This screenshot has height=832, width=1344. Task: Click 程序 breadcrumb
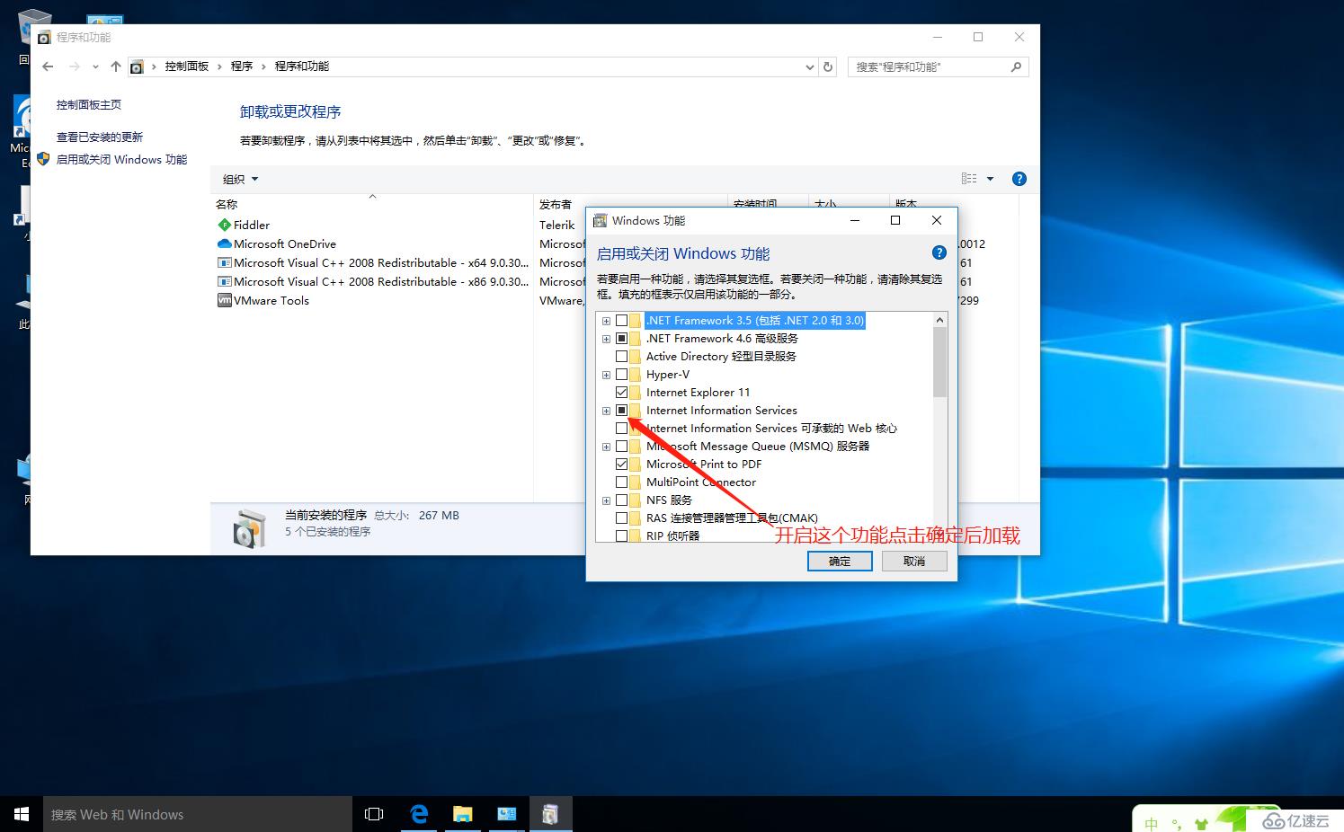point(242,66)
